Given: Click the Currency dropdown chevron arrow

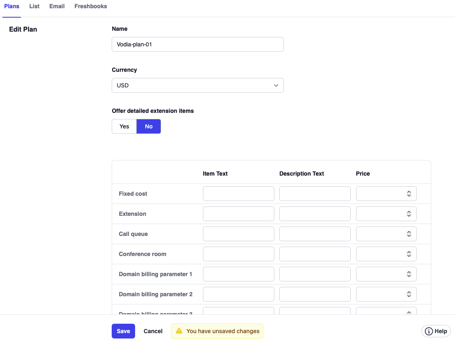Looking at the screenshot, I should tap(276, 85).
